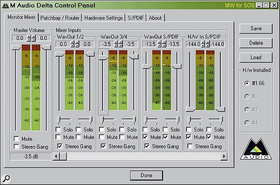Click Master Volume left fader handle
This screenshot has height=185, width=280.
16,47
